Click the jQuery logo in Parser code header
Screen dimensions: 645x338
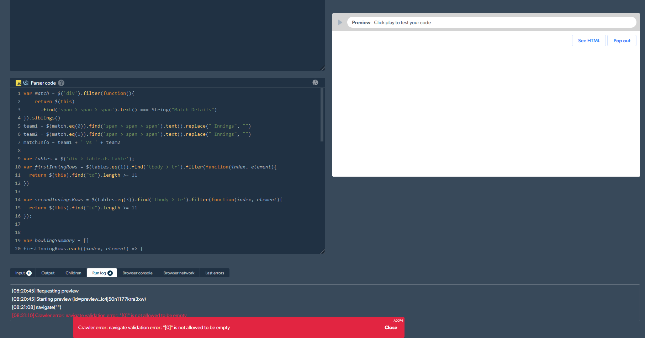click(26, 82)
